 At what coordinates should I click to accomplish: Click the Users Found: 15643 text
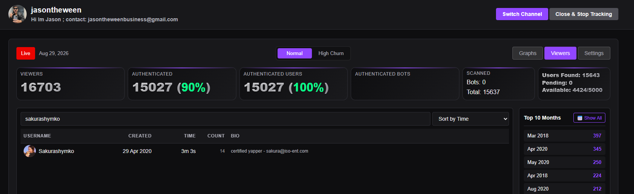pos(571,75)
